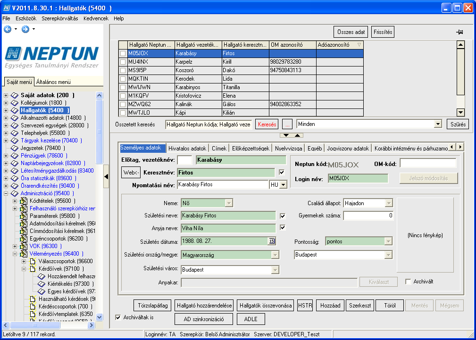Click the ADLE button
Image resolution: width=476 pixels, height=340 pixels.
coord(251,319)
